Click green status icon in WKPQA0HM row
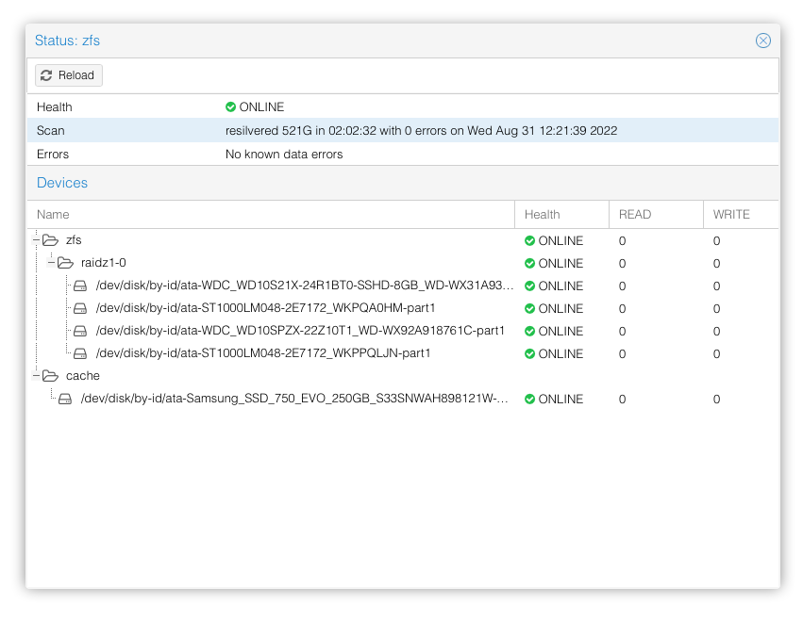 (529, 308)
